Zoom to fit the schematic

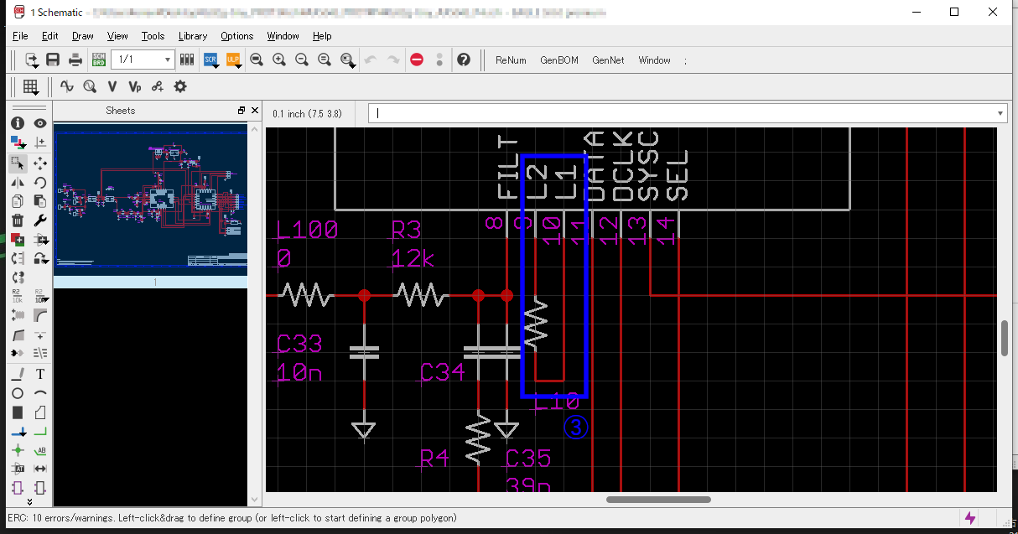(257, 60)
